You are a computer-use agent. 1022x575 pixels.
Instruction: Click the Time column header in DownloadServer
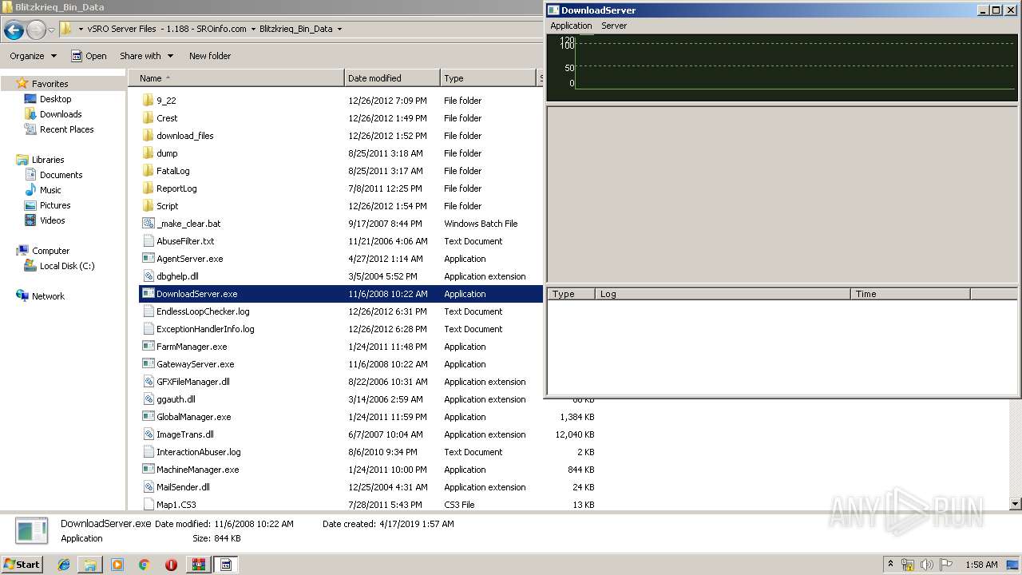[911, 294]
